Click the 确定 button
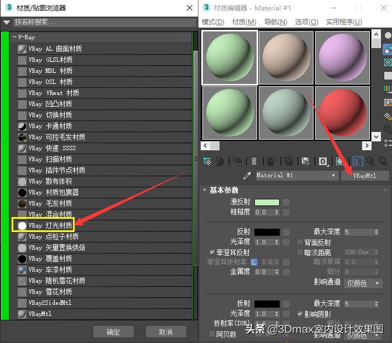The image size is (392, 343). pyautogui.click(x=113, y=332)
